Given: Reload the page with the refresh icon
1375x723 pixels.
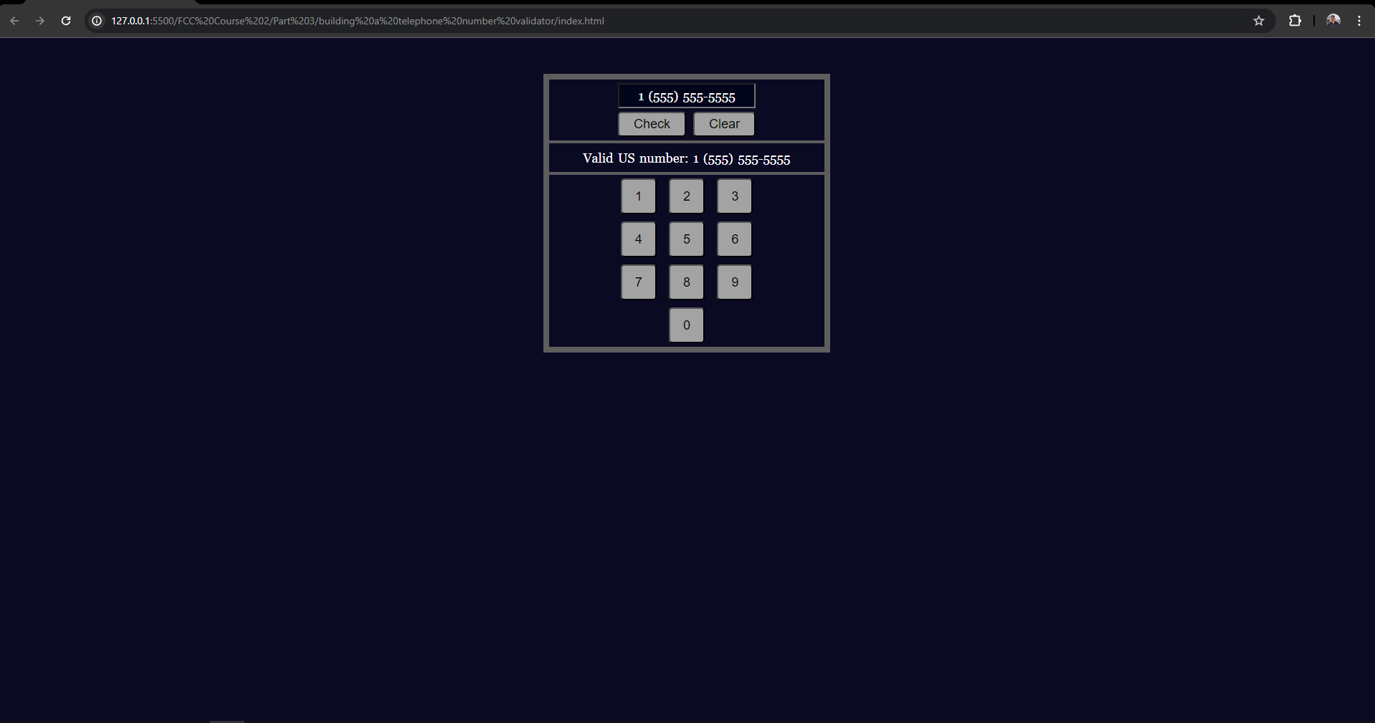Looking at the screenshot, I should click(x=66, y=21).
